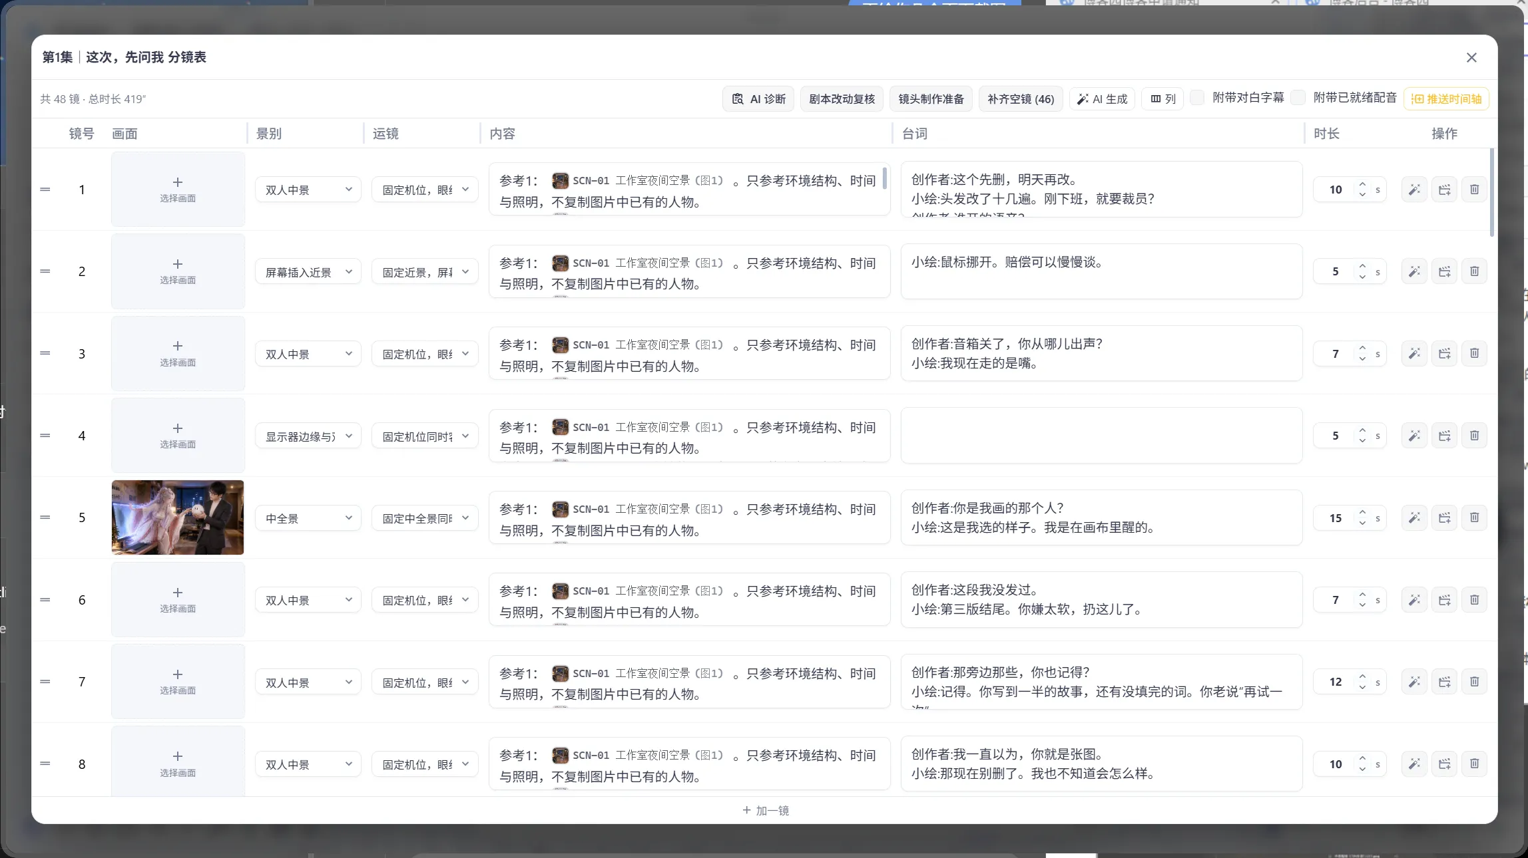The width and height of the screenshot is (1528, 858).
Task: Open the 屏幕插入近景 dropdown in shot 2
Action: click(x=308, y=272)
